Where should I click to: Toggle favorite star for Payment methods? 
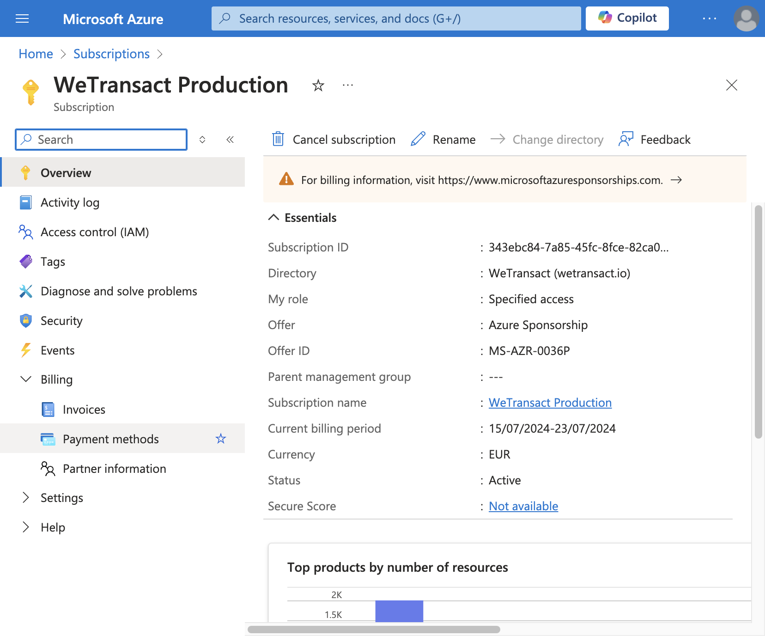click(221, 439)
